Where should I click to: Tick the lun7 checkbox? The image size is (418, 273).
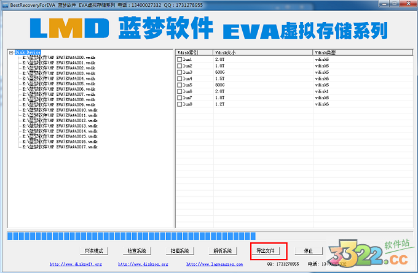click(x=179, y=98)
